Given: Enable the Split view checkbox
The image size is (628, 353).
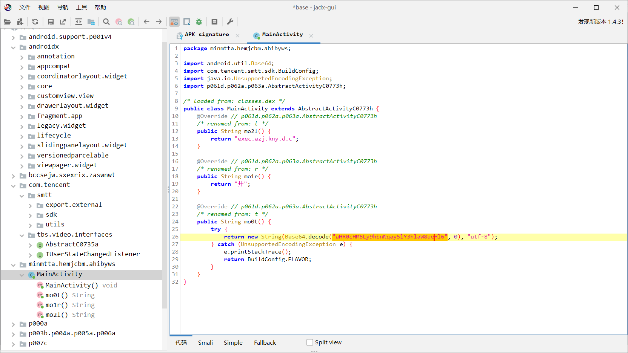Looking at the screenshot, I should coord(310,342).
